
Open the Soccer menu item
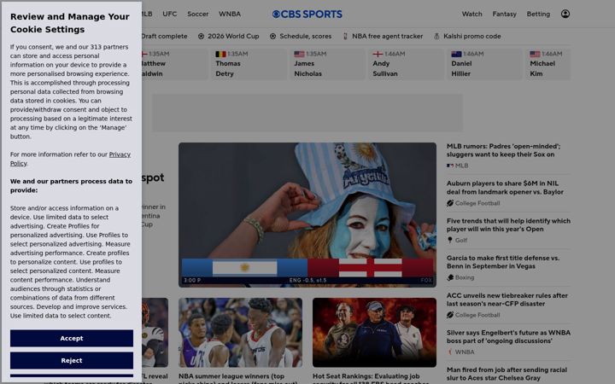tap(197, 14)
